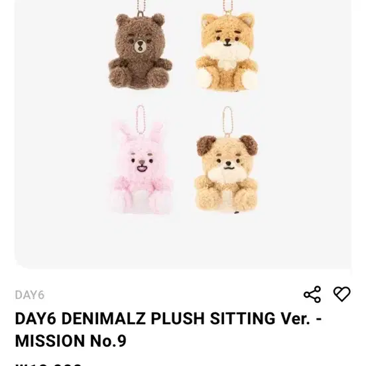The height and width of the screenshot is (366, 366).
Task: Click the MISSION No.9 title line
Action: click(x=71, y=341)
